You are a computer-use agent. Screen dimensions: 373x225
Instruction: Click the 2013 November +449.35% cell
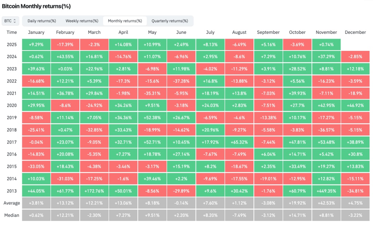[326, 191]
